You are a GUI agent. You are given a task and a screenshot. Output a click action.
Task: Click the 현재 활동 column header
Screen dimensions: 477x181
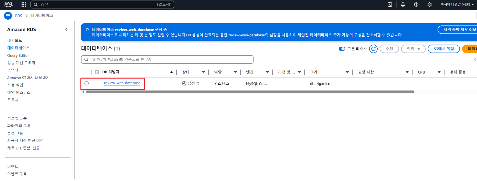coord(458,72)
